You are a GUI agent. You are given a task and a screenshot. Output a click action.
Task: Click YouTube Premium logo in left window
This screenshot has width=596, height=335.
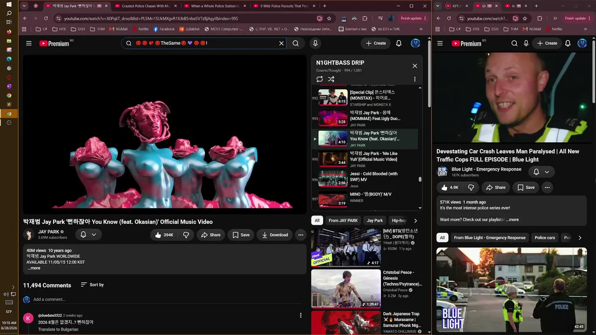point(54,43)
